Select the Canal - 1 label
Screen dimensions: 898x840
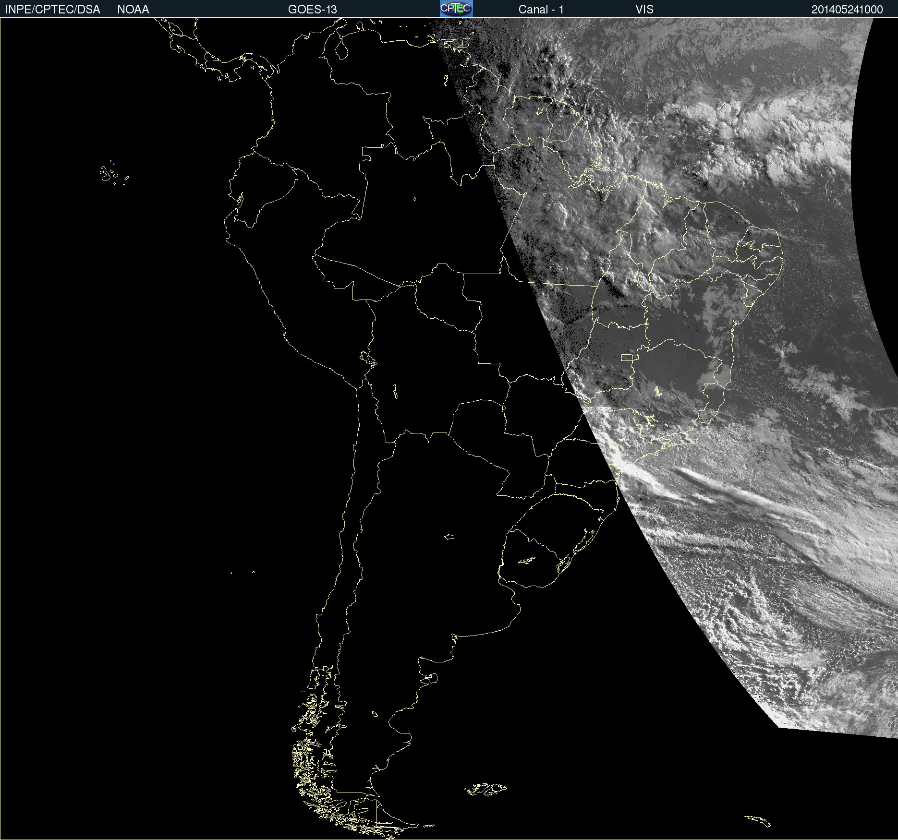541,10
